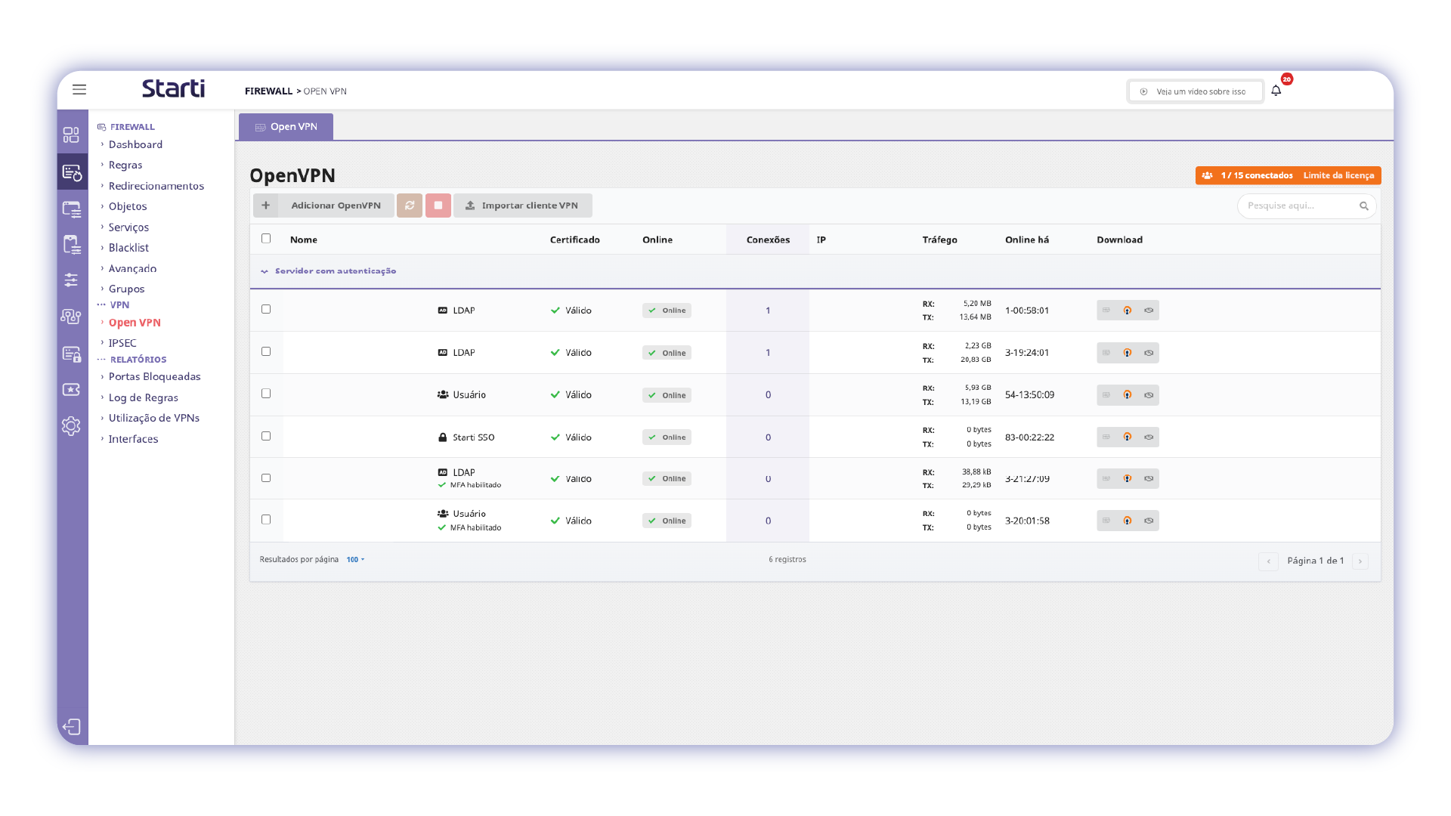This screenshot has height=816, width=1451.
Task: Click the handshake download icon in Starti SSO row
Action: coord(1149,437)
